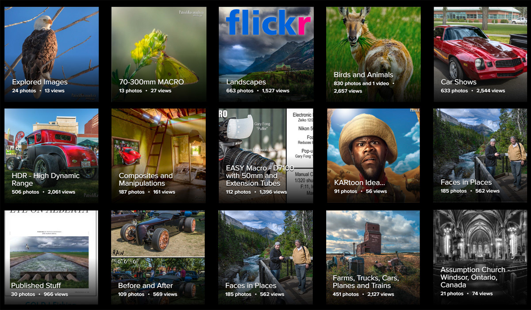Screen dimensions: 531x310
Task: Click the '830 photos and 1 video' text
Action: [x=362, y=83]
